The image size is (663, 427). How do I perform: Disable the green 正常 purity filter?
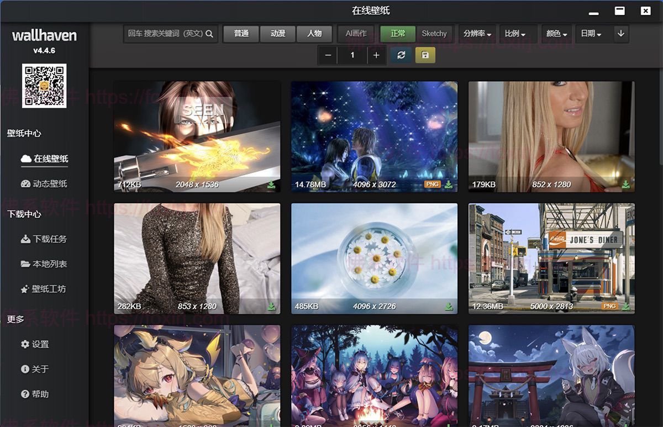(397, 34)
